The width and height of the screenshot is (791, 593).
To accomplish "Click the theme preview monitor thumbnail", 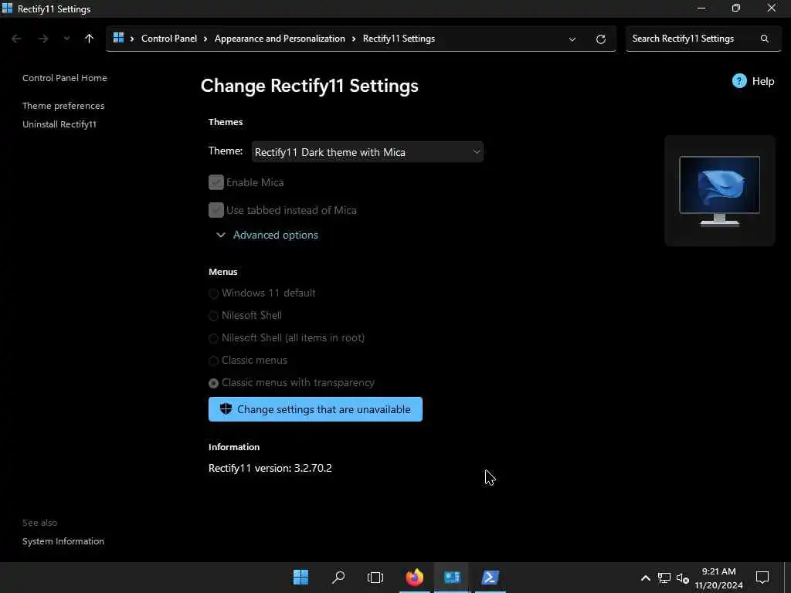I will coord(719,191).
